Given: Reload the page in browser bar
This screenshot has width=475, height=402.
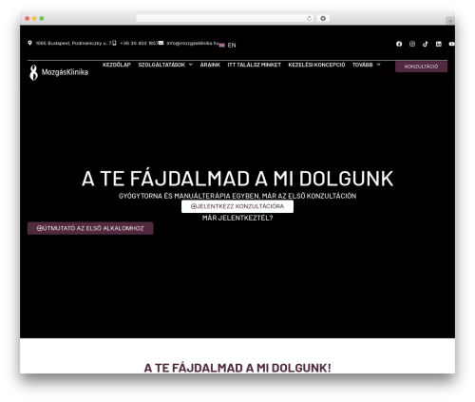Looking at the screenshot, I should [x=309, y=18].
